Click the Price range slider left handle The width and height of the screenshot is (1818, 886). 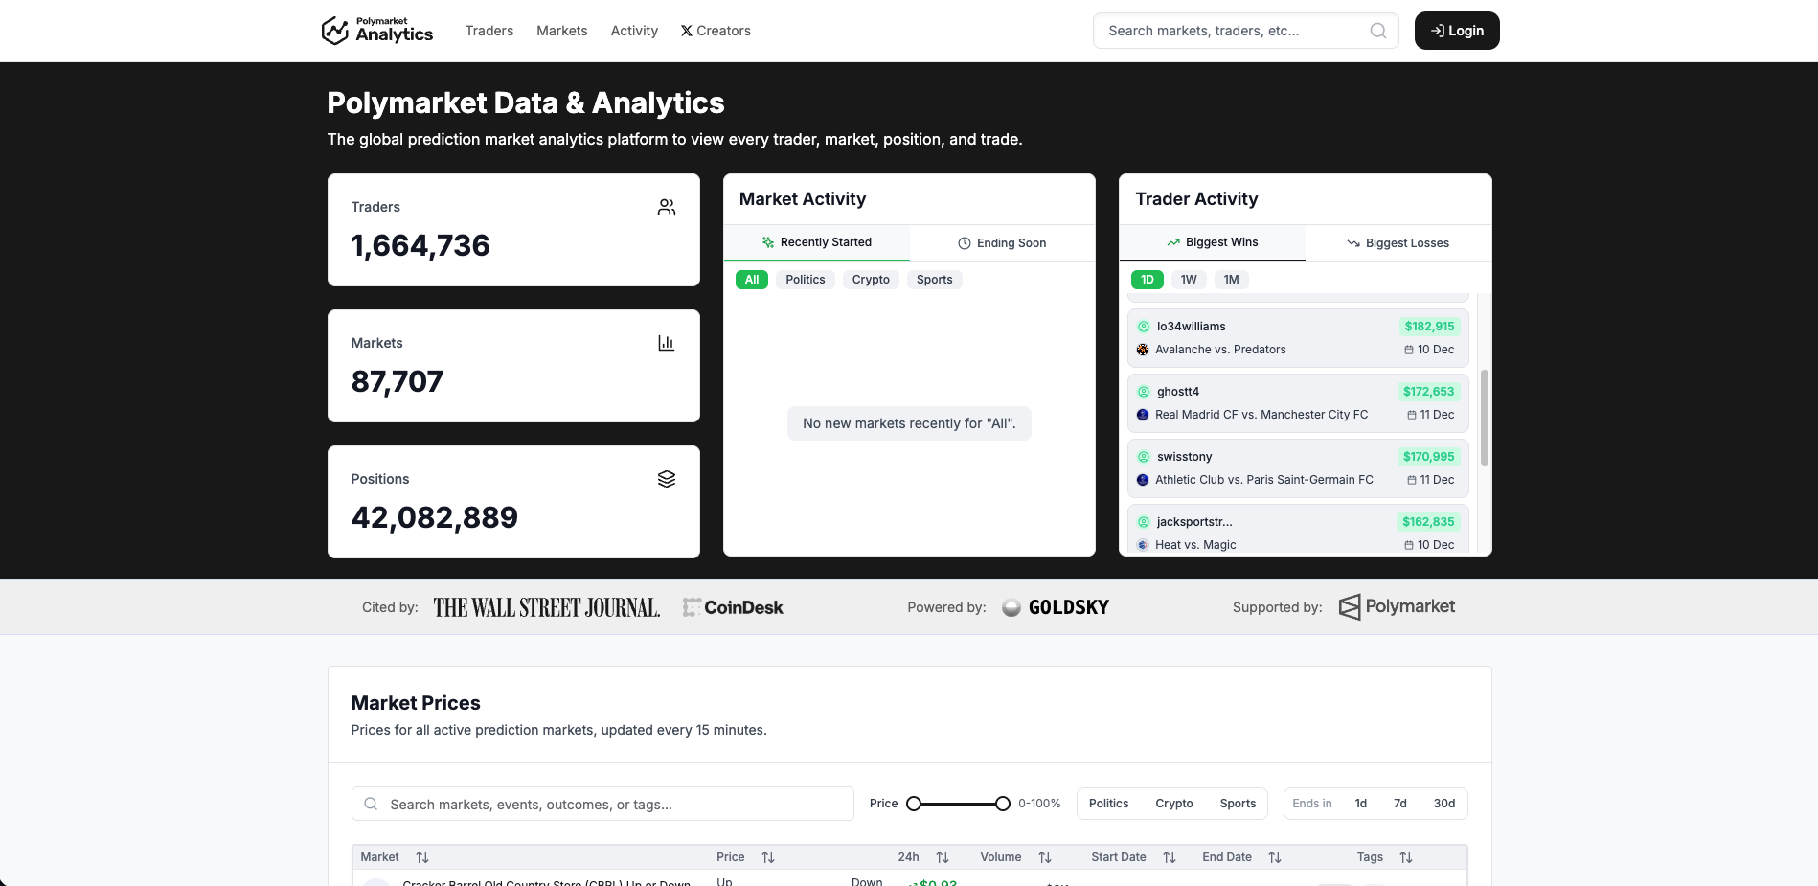(914, 804)
